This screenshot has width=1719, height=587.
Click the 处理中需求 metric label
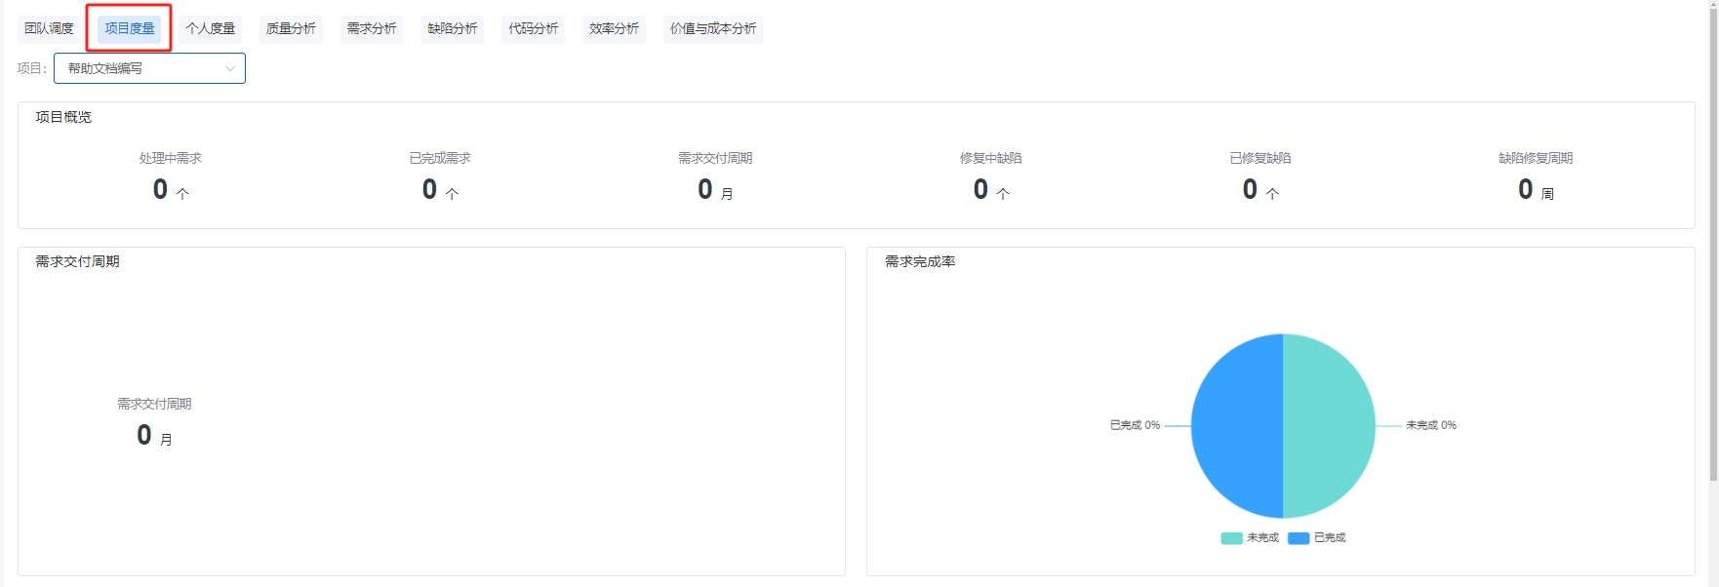(170, 158)
